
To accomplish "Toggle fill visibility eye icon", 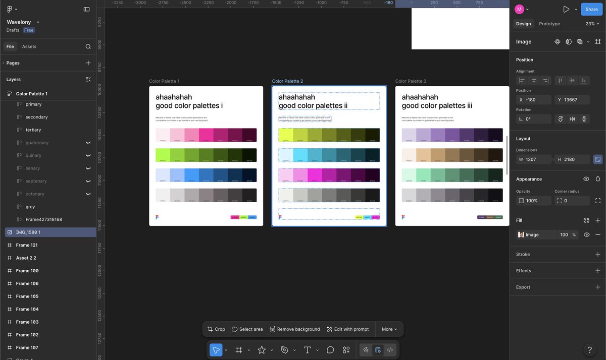I will pos(586,234).
